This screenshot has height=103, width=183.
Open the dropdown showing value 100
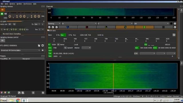pyautogui.click(x=151, y=23)
